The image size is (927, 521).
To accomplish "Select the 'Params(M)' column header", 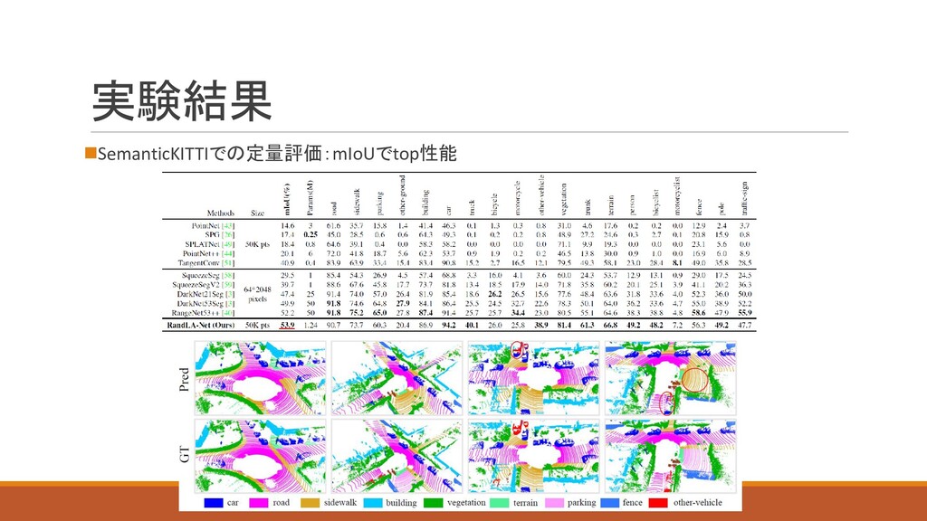I will coord(311,198).
